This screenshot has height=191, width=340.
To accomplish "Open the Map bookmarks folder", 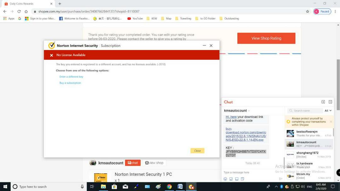I will (166, 19).
